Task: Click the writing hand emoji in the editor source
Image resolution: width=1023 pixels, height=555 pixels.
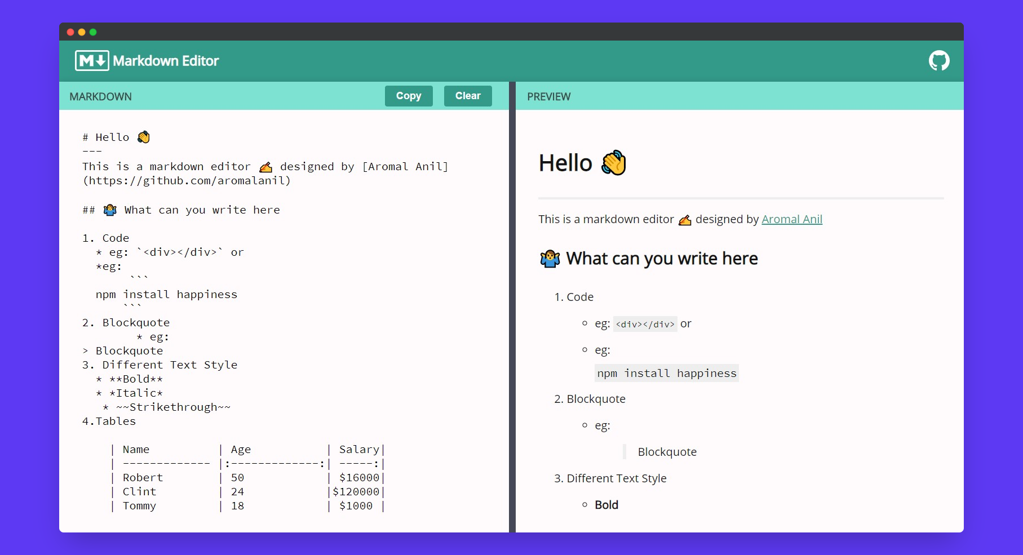Action: (x=265, y=167)
